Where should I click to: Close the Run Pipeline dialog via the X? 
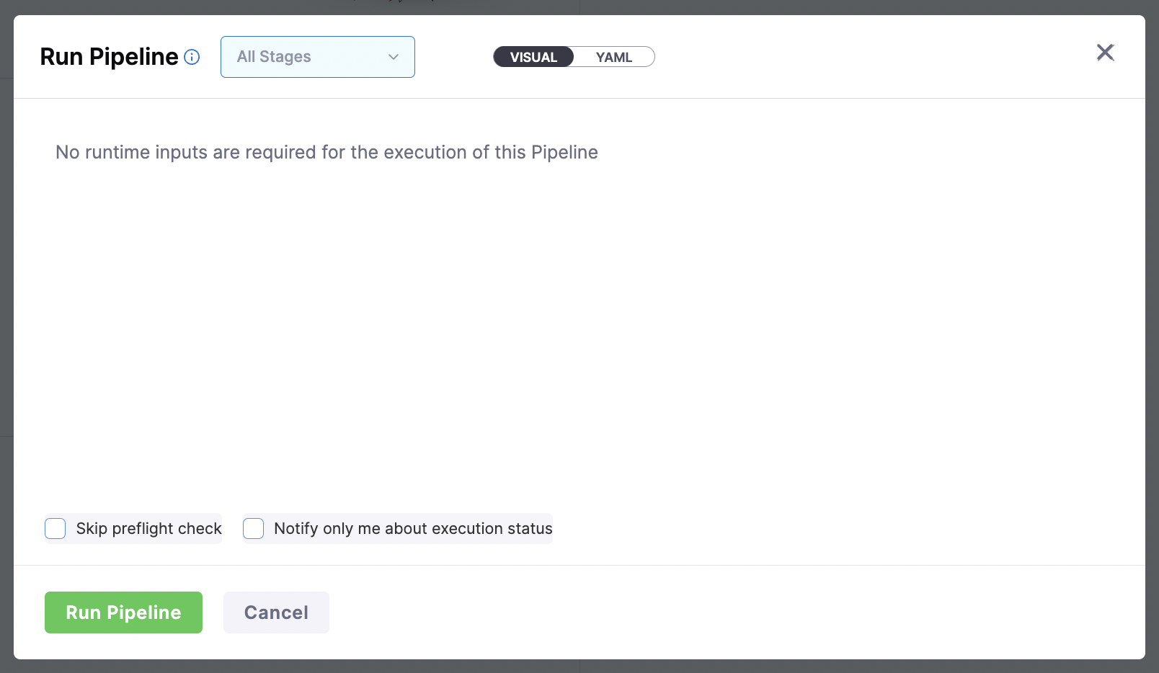click(1105, 53)
